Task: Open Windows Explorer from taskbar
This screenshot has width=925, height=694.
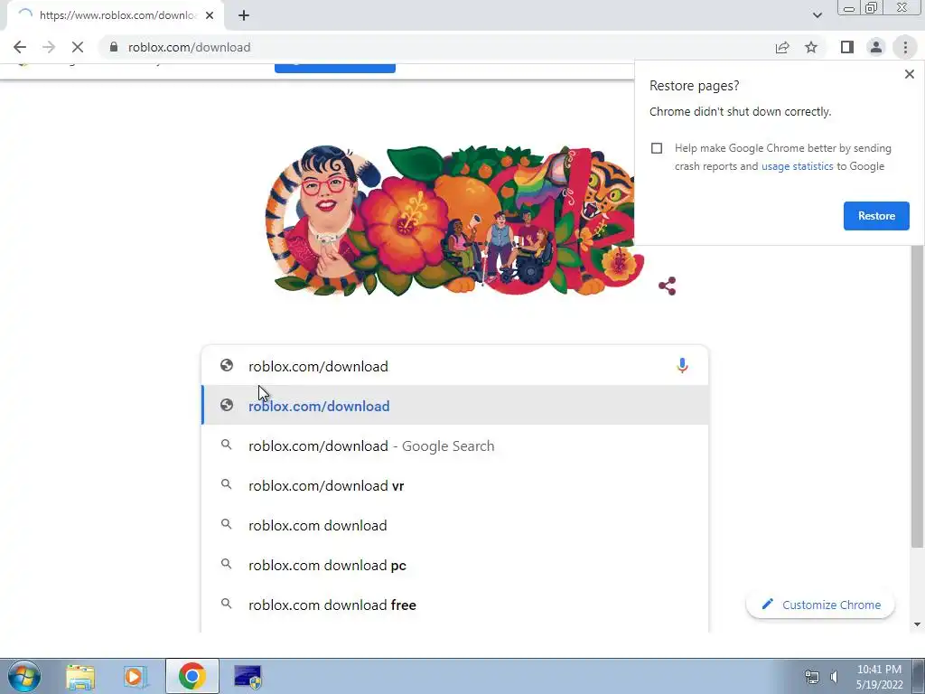Action: point(80,676)
